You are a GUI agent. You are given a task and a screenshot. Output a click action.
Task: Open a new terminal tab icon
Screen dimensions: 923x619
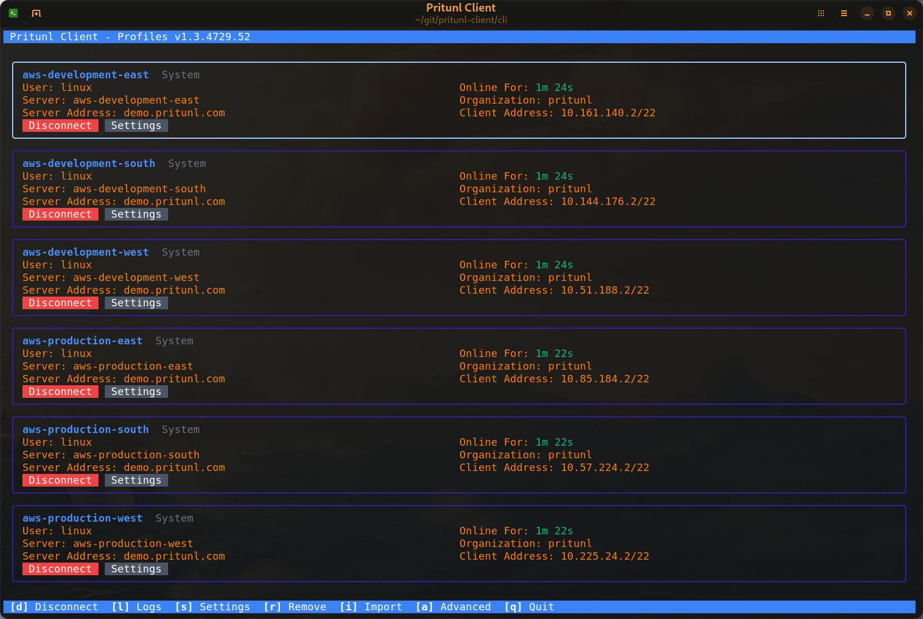(x=36, y=13)
